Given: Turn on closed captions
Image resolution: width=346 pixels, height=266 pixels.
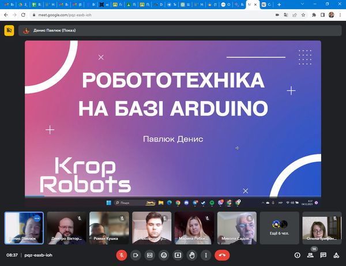Looking at the screenshot, I should tap(149, 254).
